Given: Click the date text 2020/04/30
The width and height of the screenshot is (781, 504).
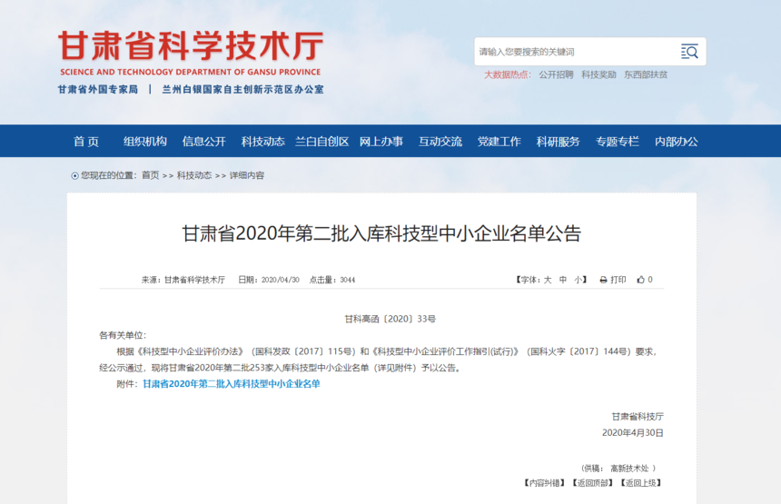Looking at the screenshot, I should pos(281,280).
